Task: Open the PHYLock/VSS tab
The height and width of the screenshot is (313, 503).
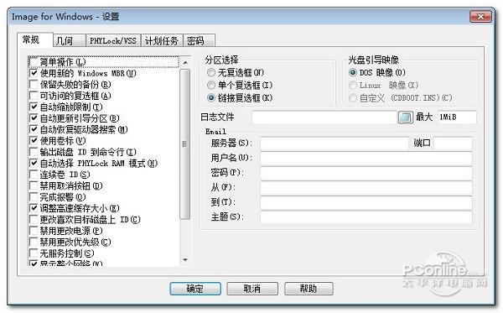Action: tap(113, 41)
